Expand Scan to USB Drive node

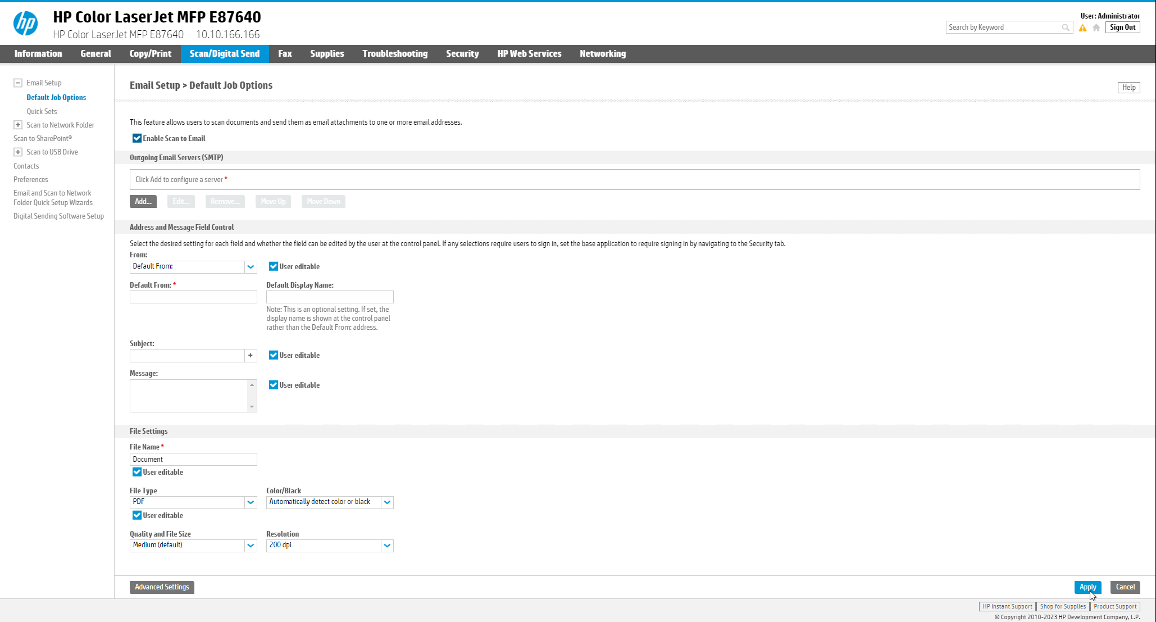coord(18,152)
